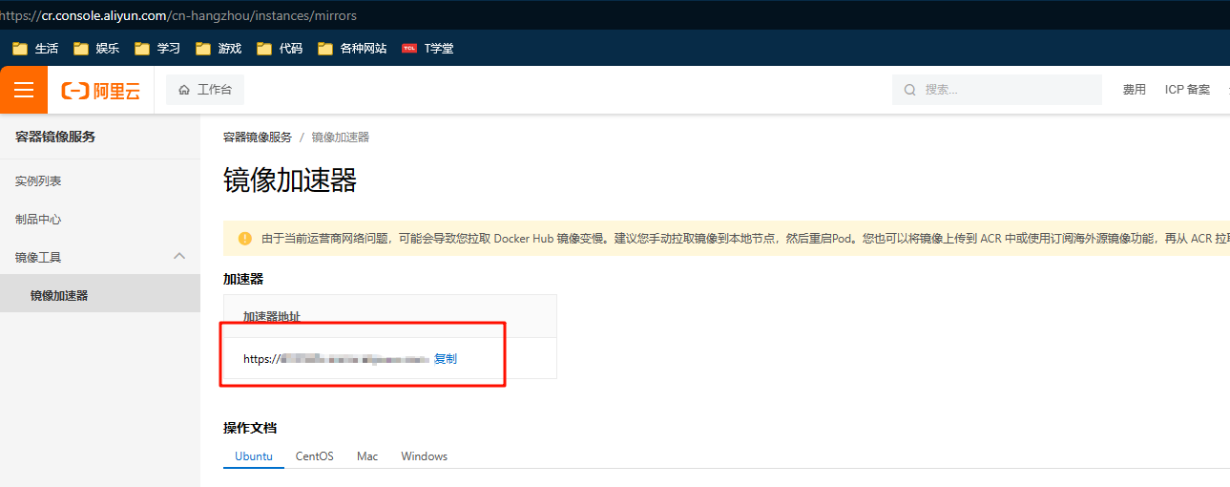The height and width of the screenshot is (487, 1230).
Task: Open the 娱乐 bookmark folder
Action: coord(96,48)
